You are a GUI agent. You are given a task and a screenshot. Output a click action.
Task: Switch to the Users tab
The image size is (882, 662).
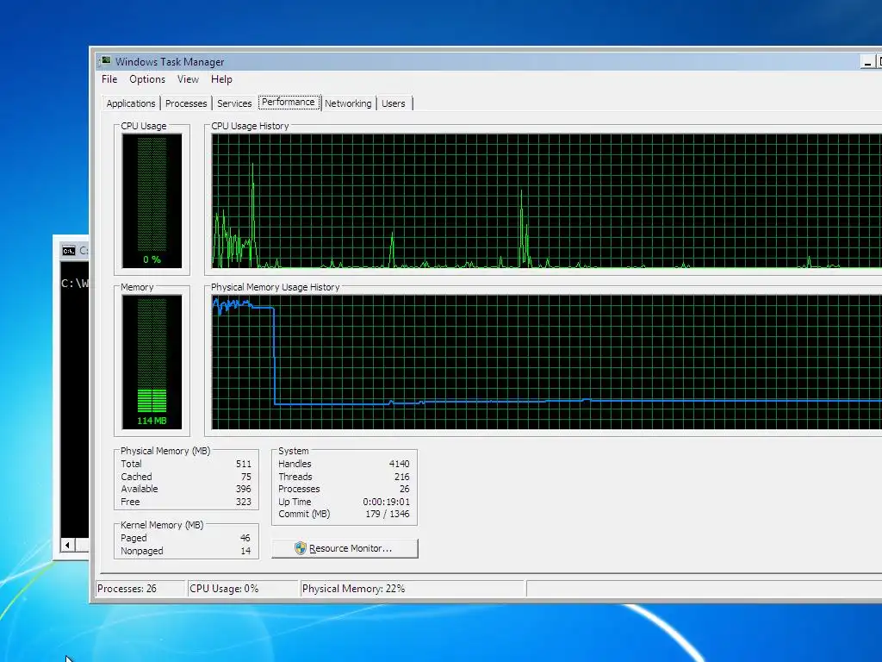click(x=393, y=103)
